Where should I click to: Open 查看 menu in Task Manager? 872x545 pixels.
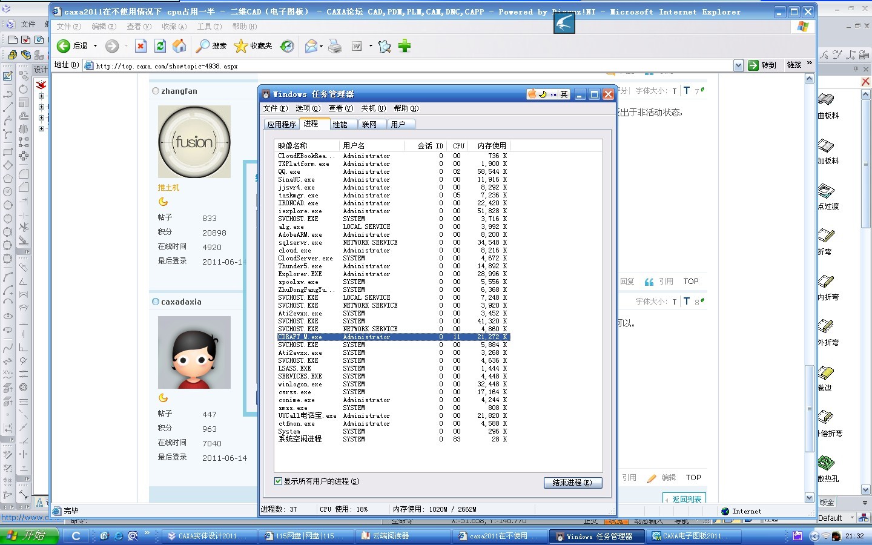[340, 108]
